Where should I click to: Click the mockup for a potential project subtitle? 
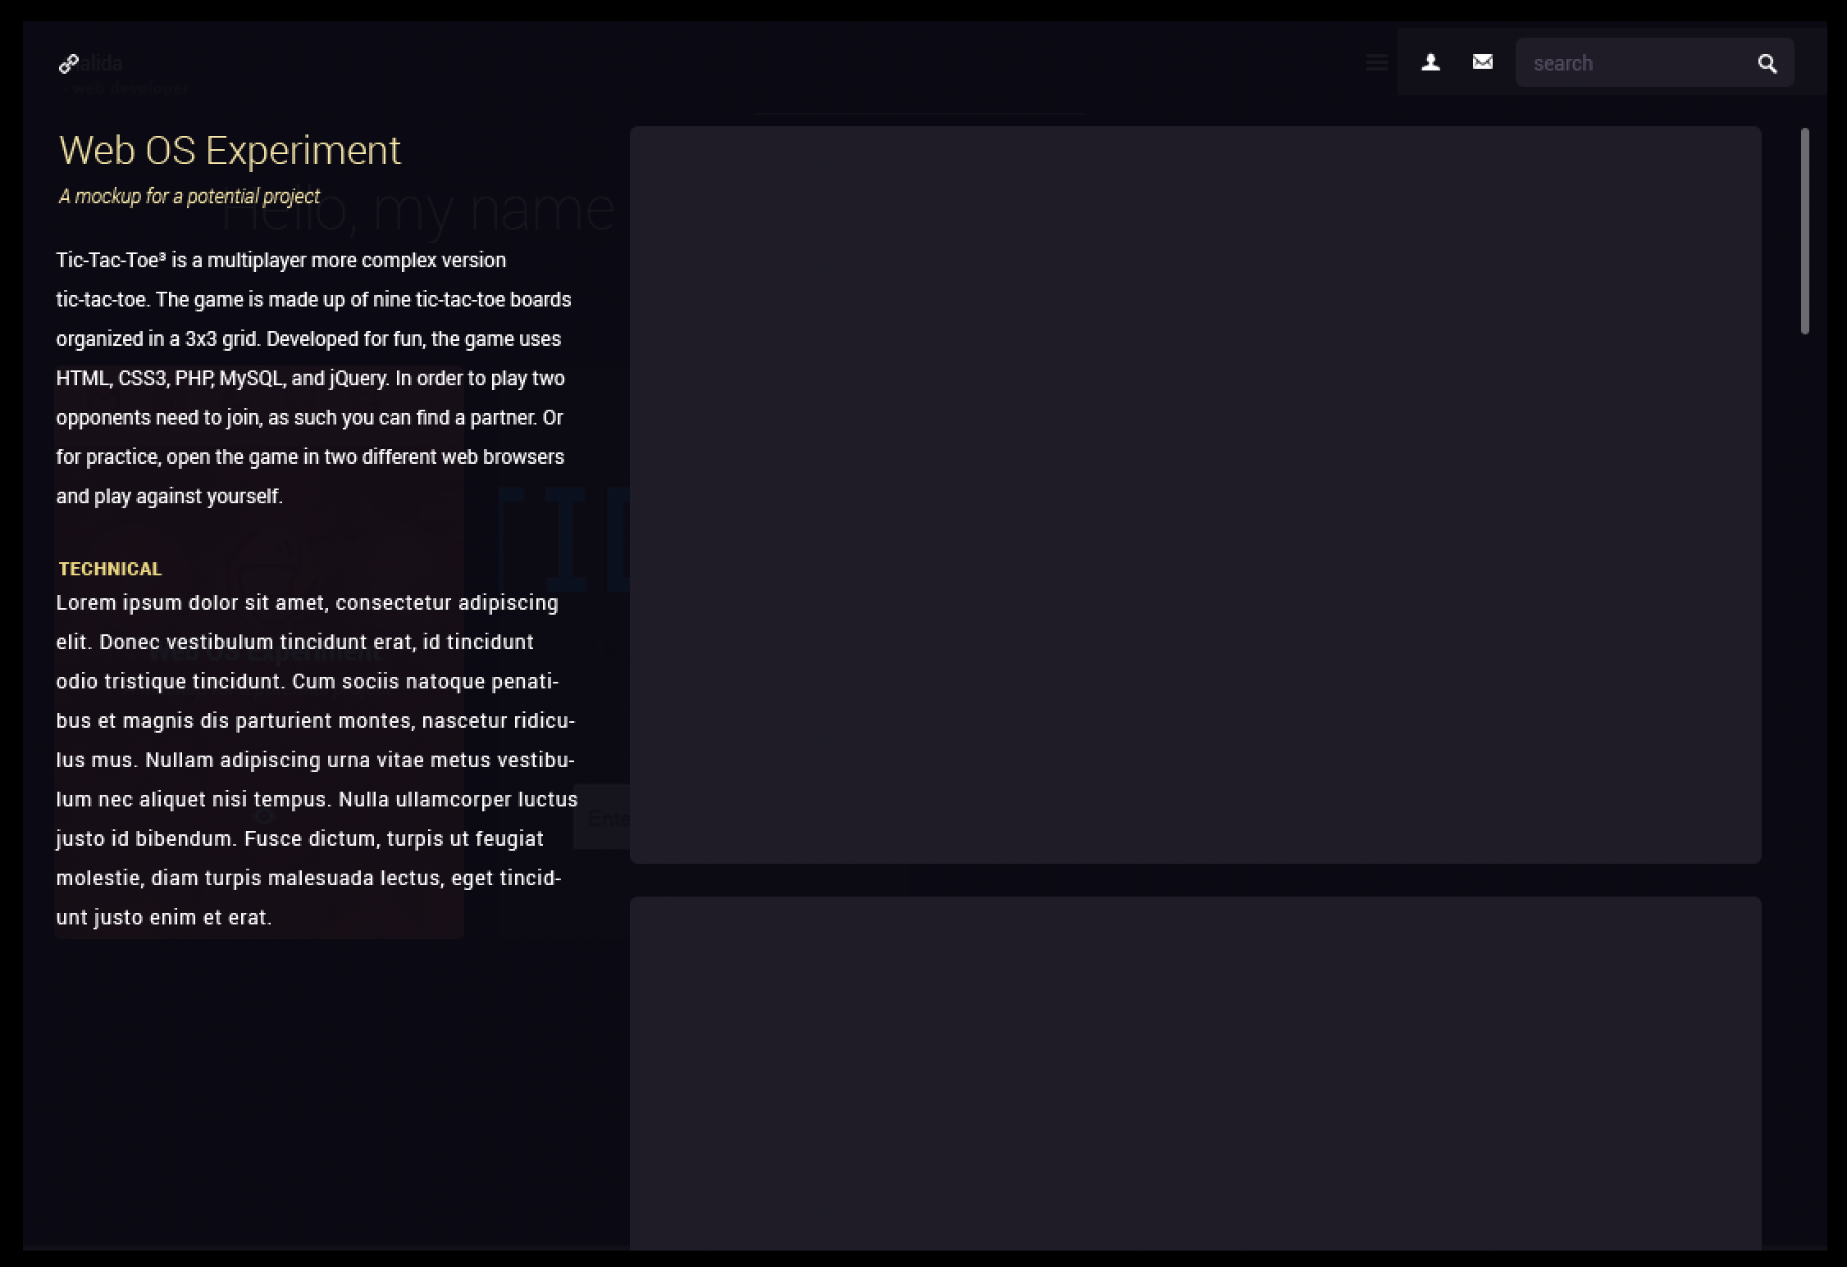(189, 197)
